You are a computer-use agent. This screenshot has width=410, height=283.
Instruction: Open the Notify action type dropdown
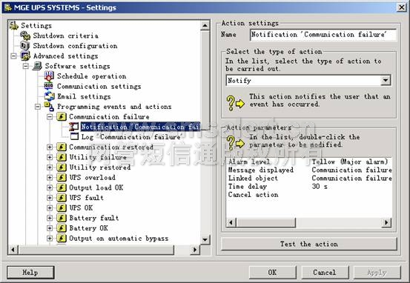[386, 81]
